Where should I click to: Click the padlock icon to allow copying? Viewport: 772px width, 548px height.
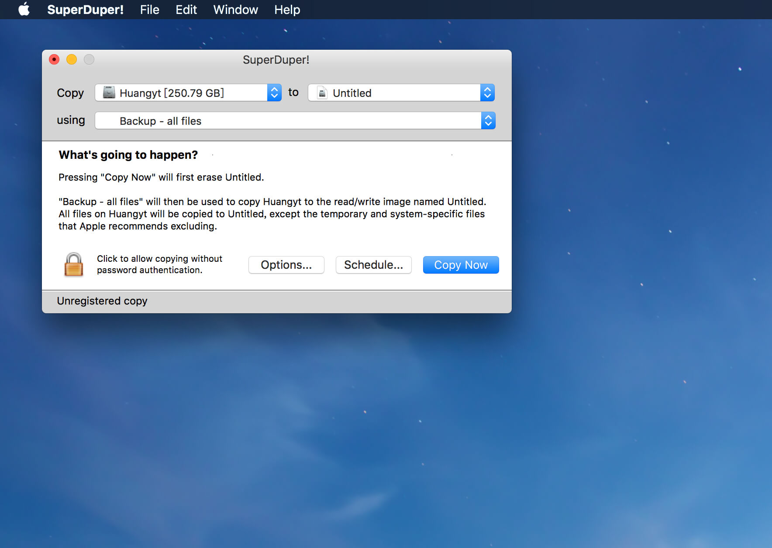point(73,264)
